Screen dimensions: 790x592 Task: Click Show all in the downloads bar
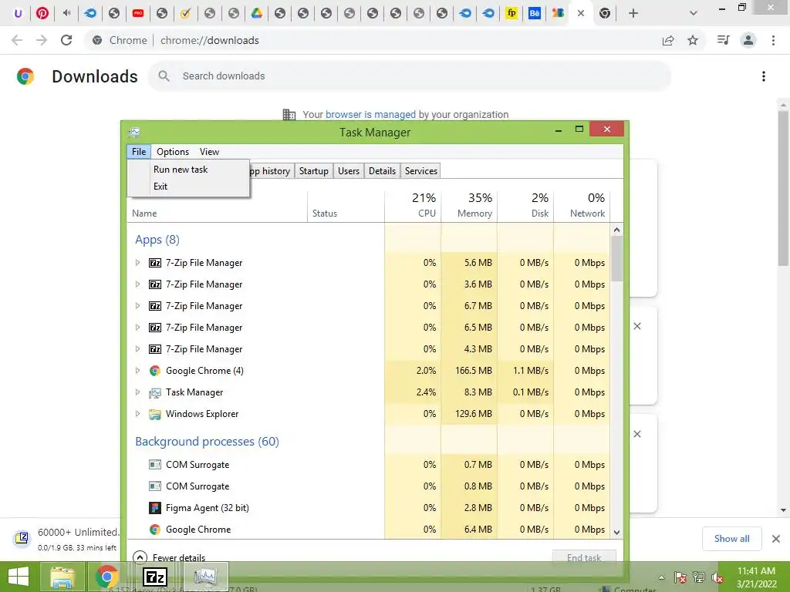click(731, 539)
